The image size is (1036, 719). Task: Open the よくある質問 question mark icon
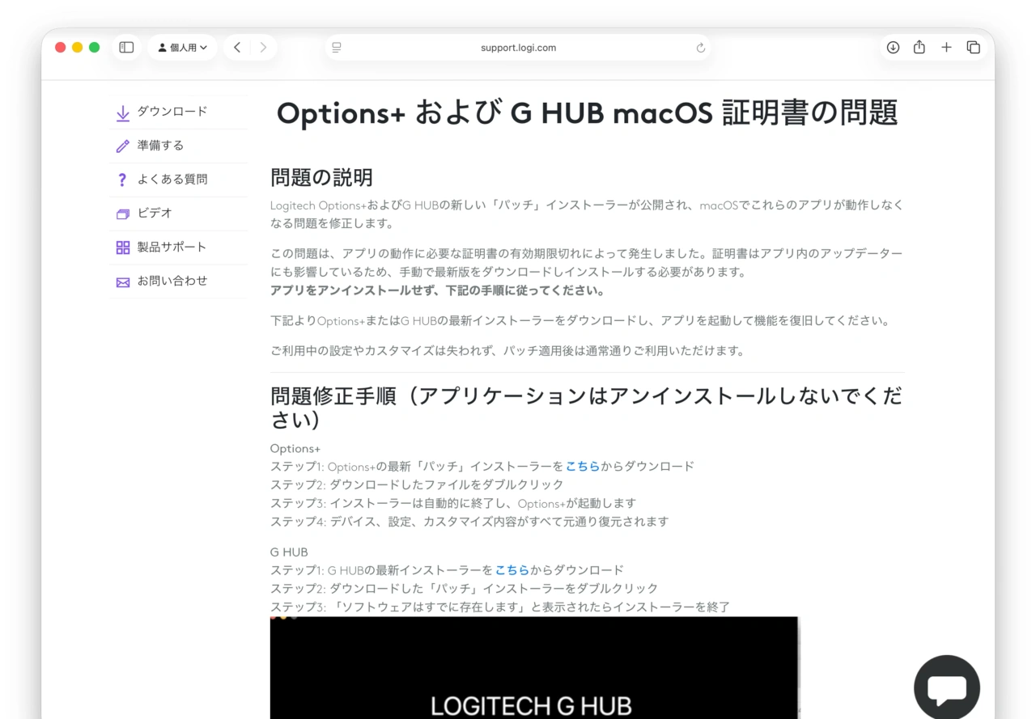[x=122, y=180]
